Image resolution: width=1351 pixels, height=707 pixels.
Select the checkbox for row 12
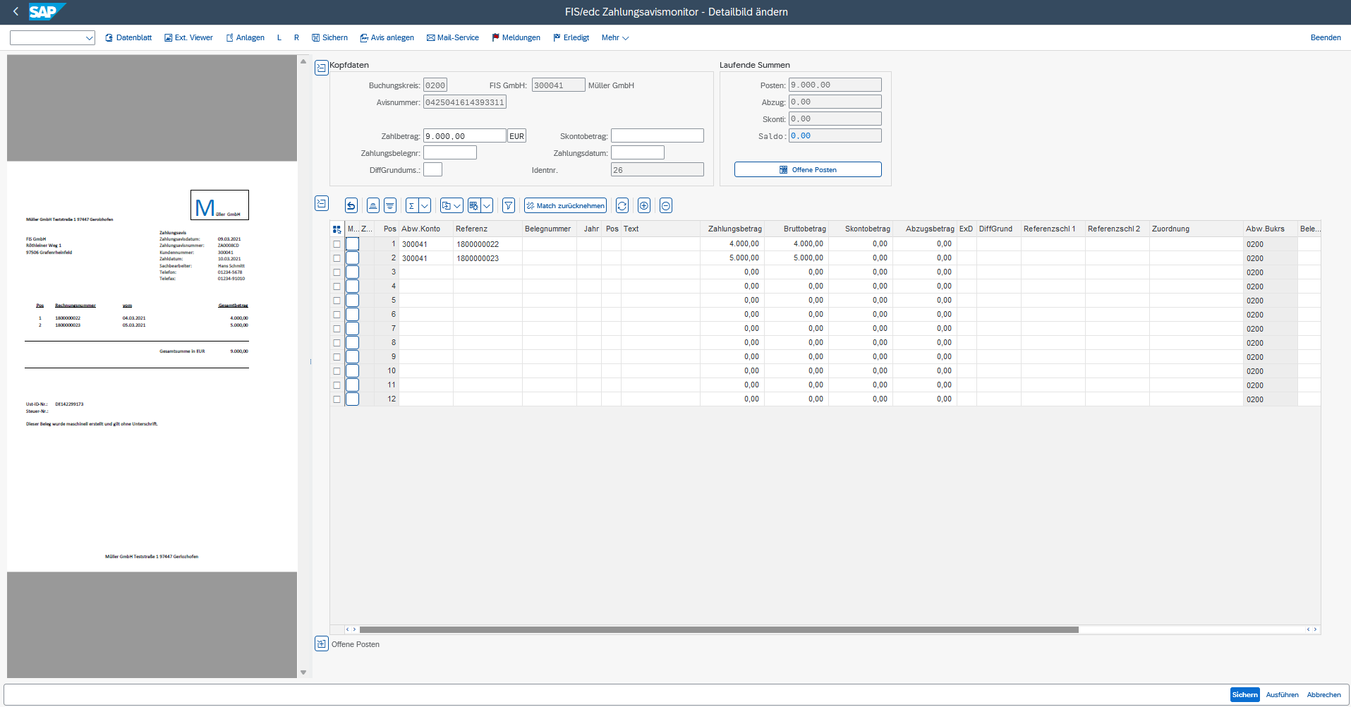pyautogui.click(x=337, y=399)
